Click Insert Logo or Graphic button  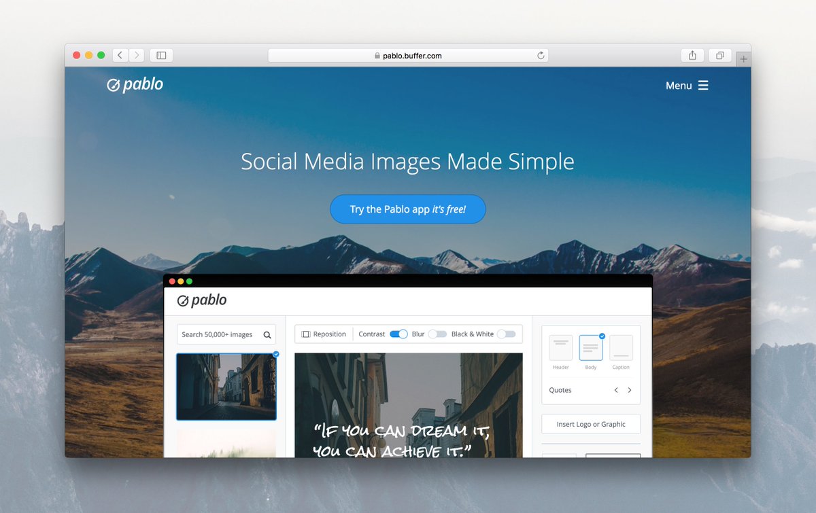pos(591,424)
